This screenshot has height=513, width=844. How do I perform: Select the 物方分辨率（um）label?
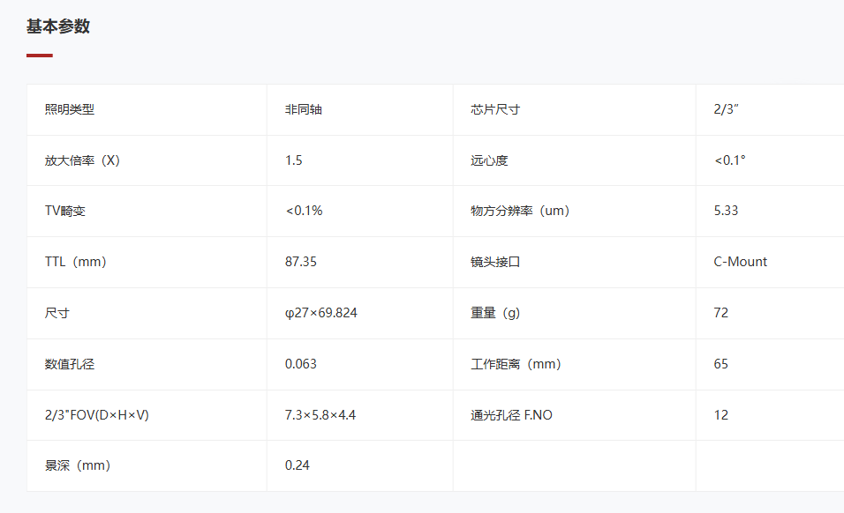[x=520, y=211]
